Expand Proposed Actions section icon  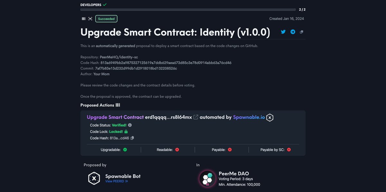[118, 105]
